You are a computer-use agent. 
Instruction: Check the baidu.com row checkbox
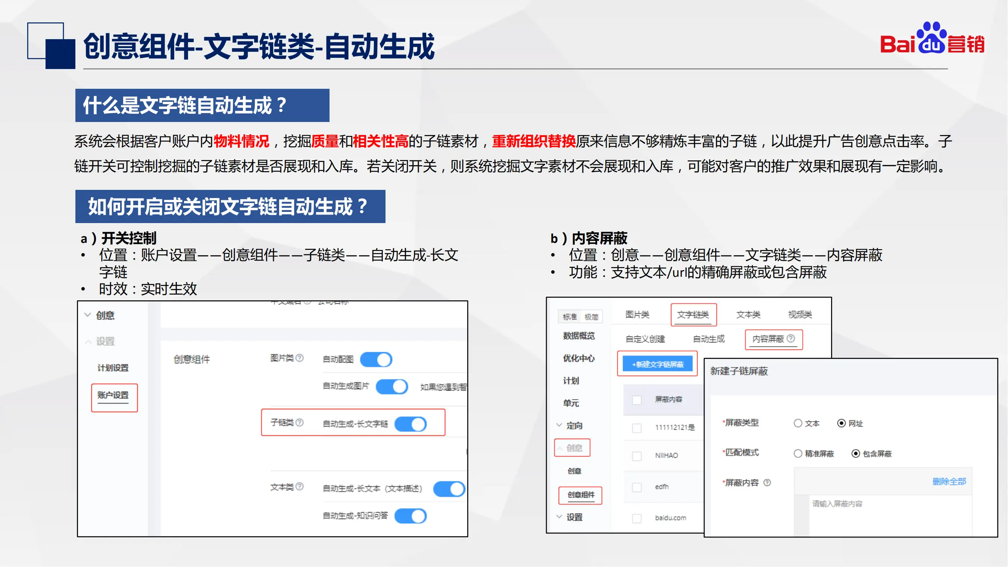637,519
